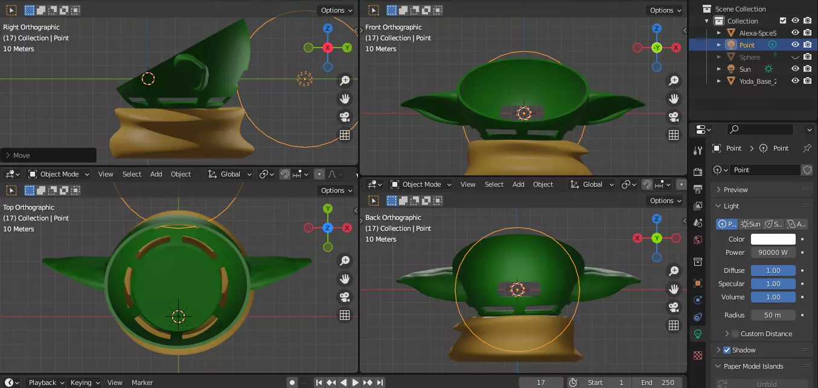Open Collection properties tab (archive box icon)
This screenshot has height=388, width=818.
click(698, 261)
